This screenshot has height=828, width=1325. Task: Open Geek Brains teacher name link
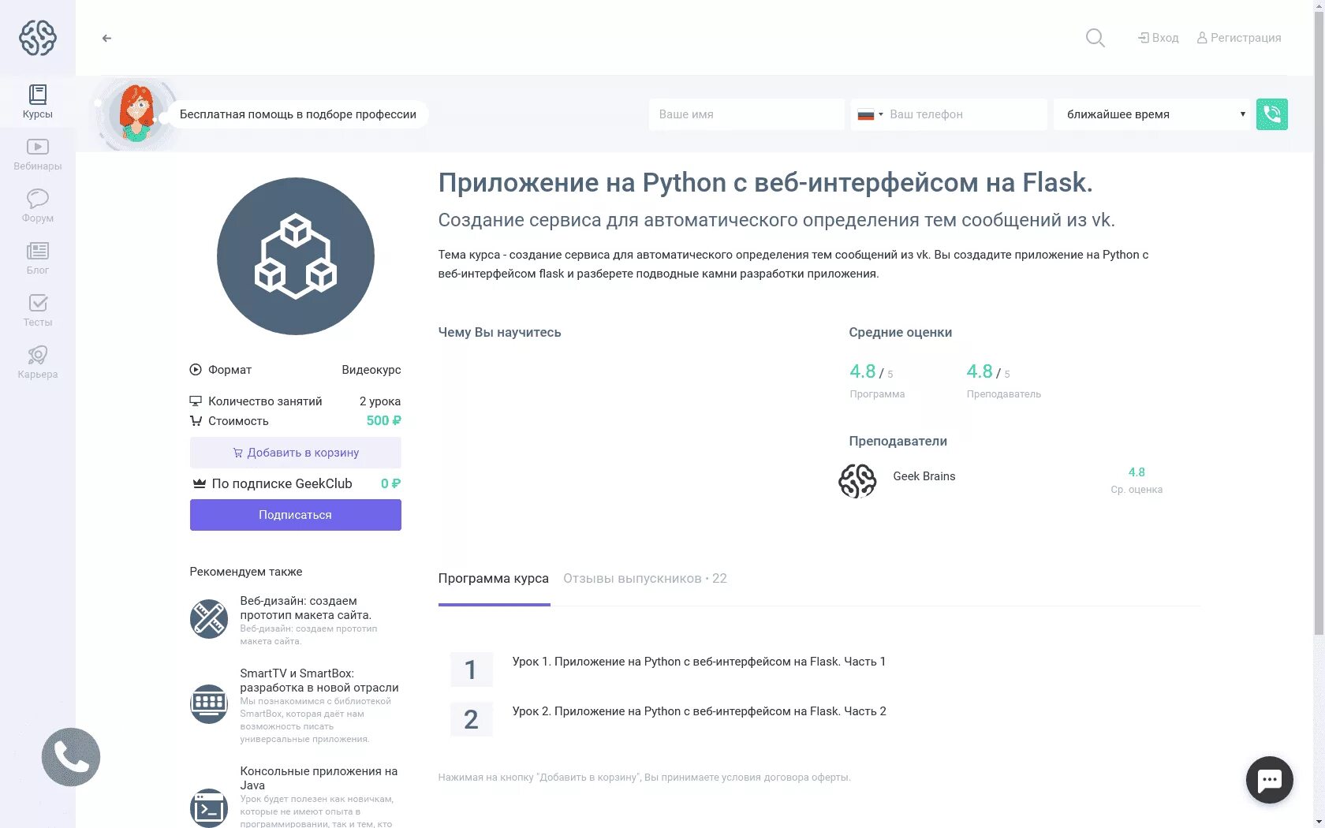click(924, 476)
